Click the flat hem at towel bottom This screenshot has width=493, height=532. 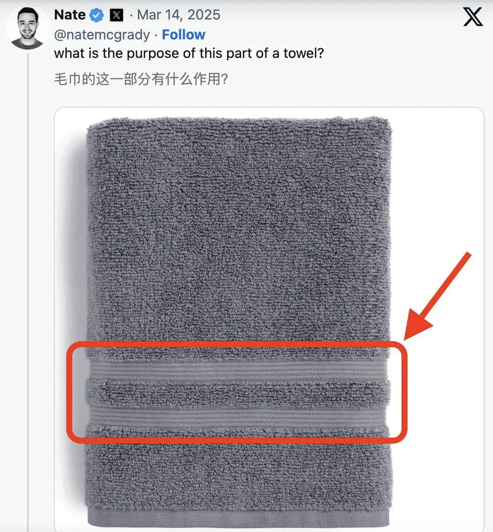(x=239, y=518)
